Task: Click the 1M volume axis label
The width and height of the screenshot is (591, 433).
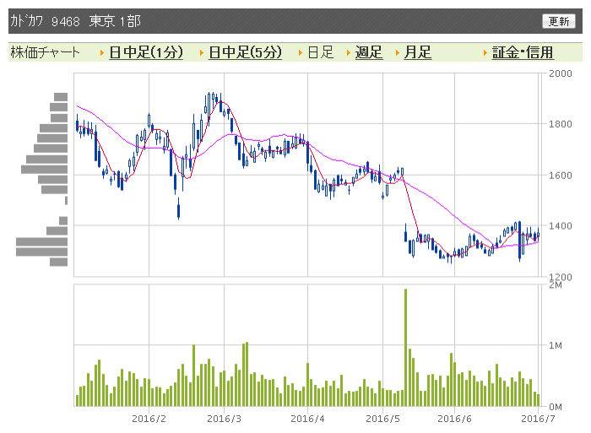Action: [x=556, y=345]
